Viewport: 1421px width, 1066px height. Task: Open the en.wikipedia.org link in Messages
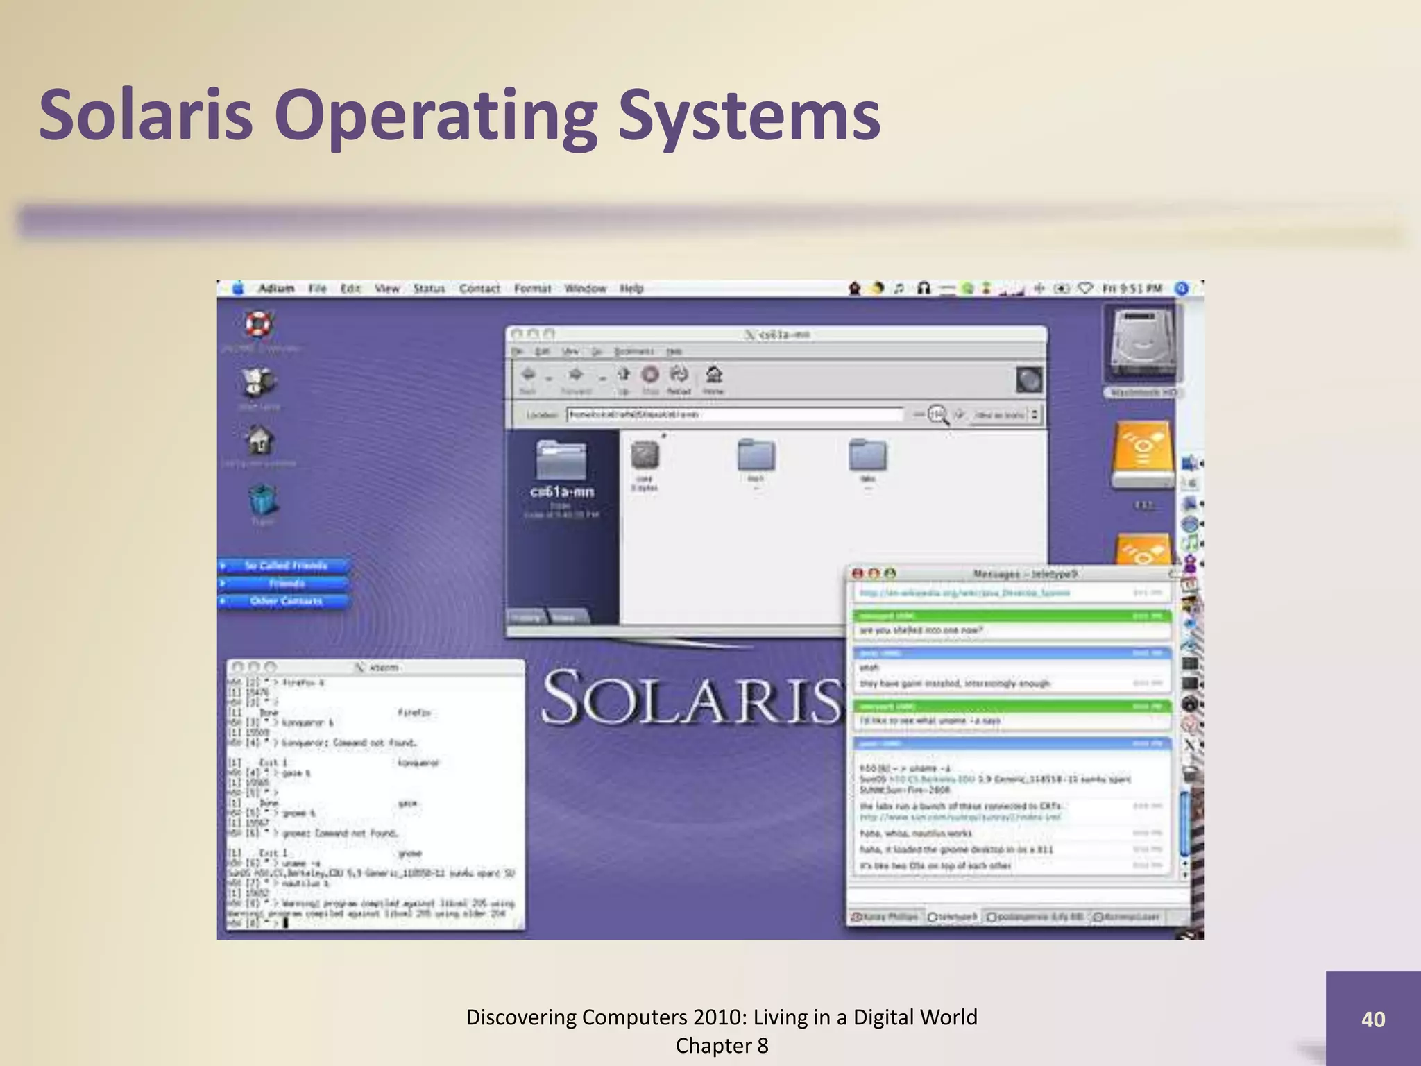pos(964,593)
